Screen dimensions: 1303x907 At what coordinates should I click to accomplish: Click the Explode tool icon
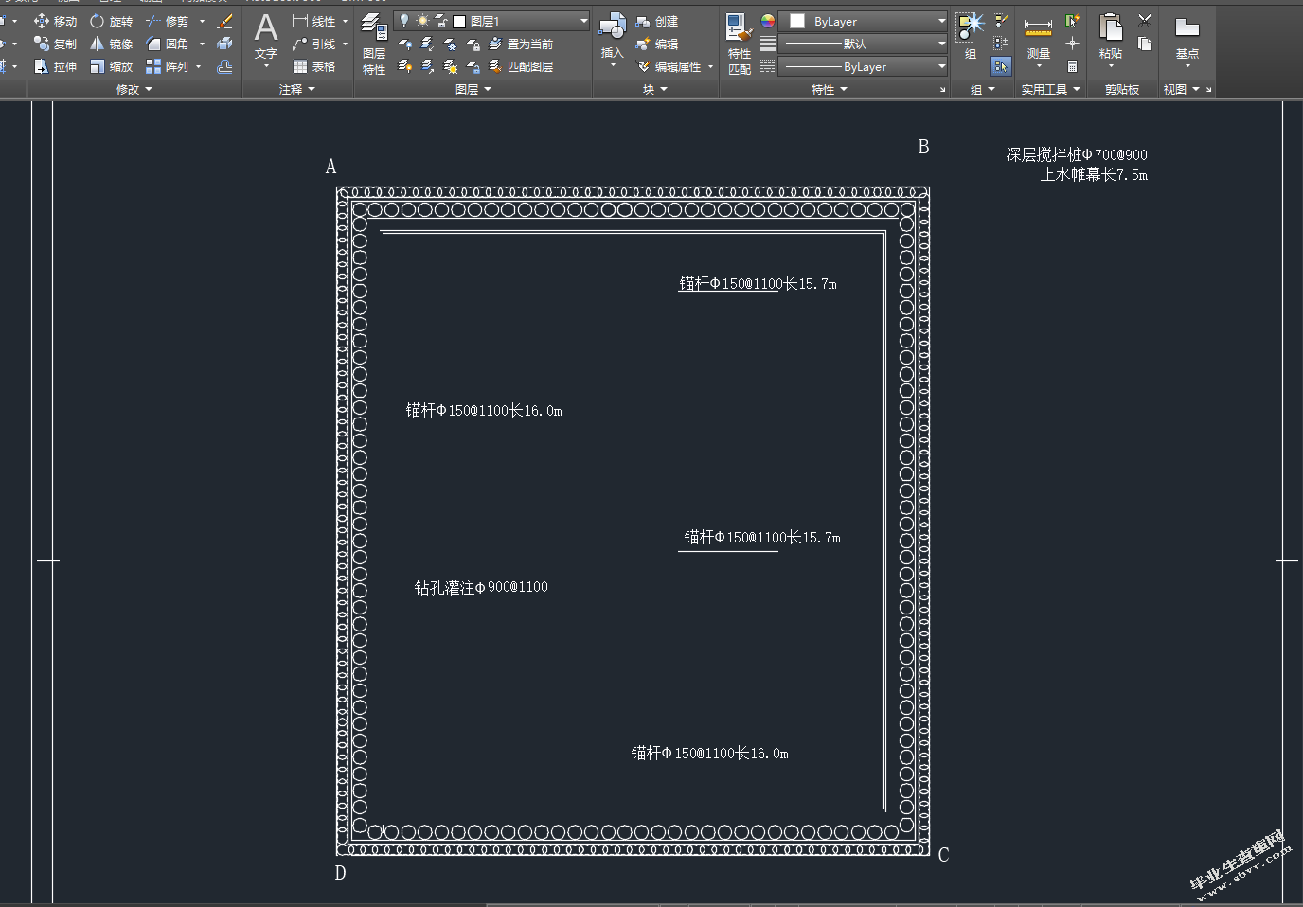(x=224, y=44)
